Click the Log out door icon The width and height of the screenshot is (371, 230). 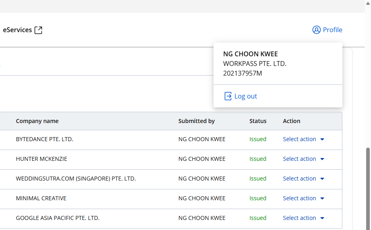[228, 96]
